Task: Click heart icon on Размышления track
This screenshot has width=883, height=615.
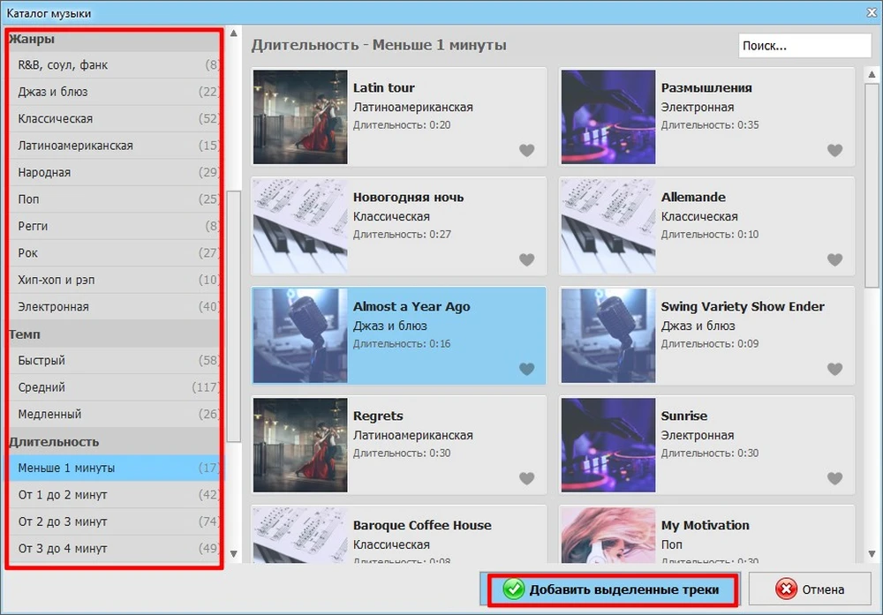Action: pyautogui.click(x=834, y=150)
